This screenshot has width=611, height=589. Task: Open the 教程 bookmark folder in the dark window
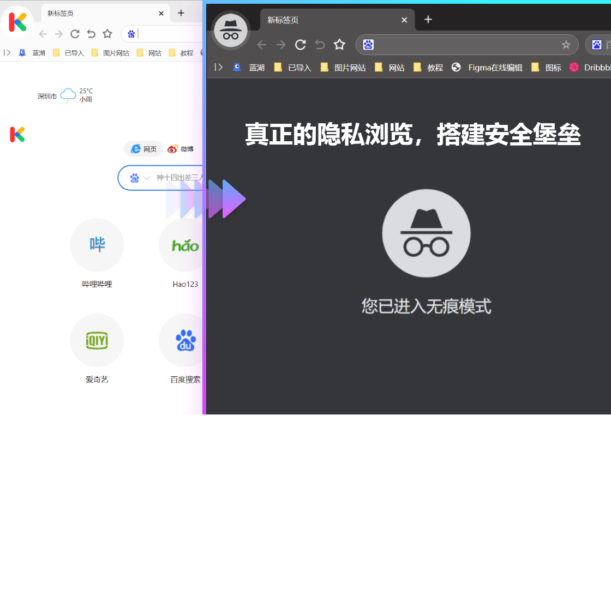click(428, 68)
